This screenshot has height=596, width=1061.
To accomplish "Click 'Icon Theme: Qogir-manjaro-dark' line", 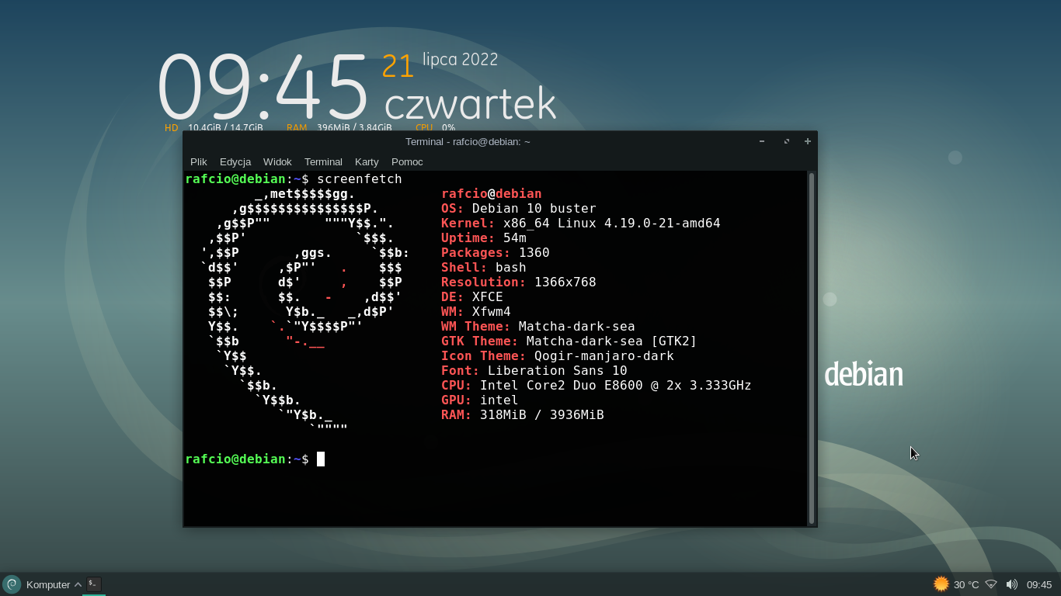I will pos(558,355).
